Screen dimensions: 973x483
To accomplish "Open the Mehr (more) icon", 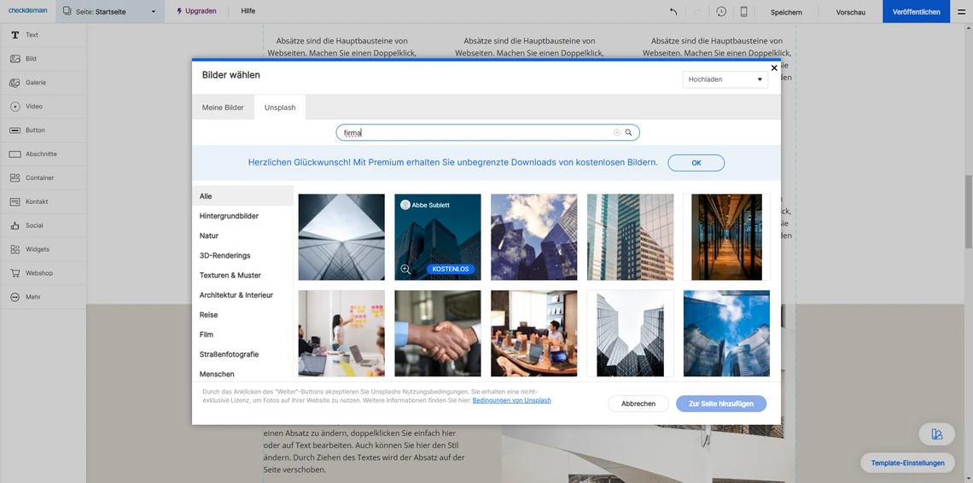I will (x=15, y=297).
